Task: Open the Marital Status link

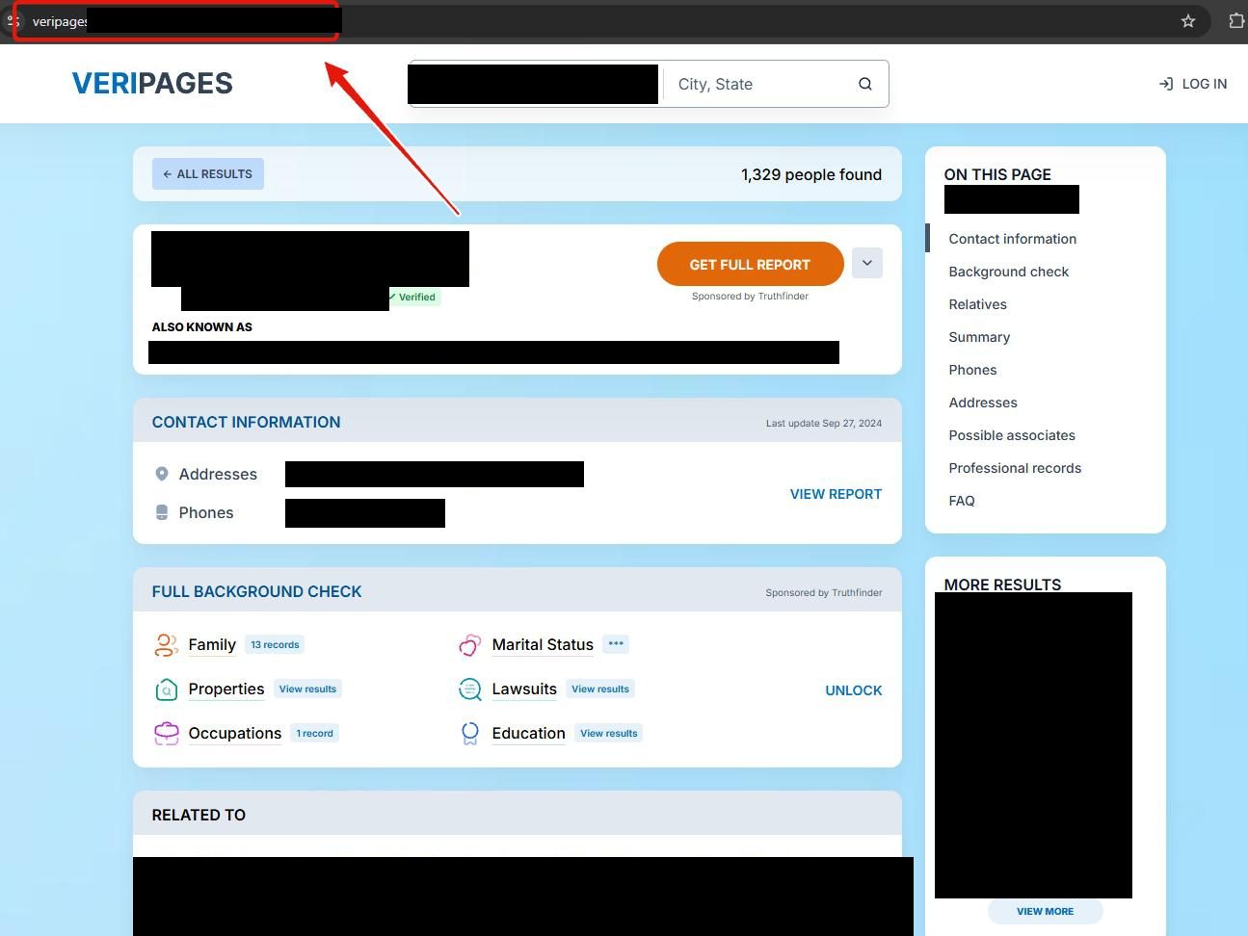Action: point(543,645)
